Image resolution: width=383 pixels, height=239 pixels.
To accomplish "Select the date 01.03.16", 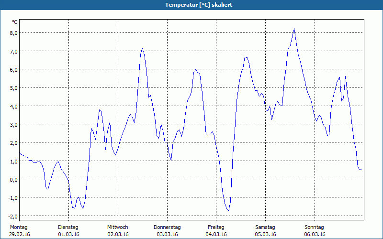I will click(x=68, y=234).
